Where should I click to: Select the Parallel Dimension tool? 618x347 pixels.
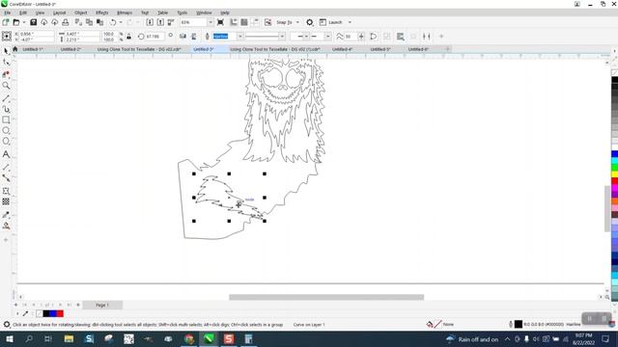[6, 167]
